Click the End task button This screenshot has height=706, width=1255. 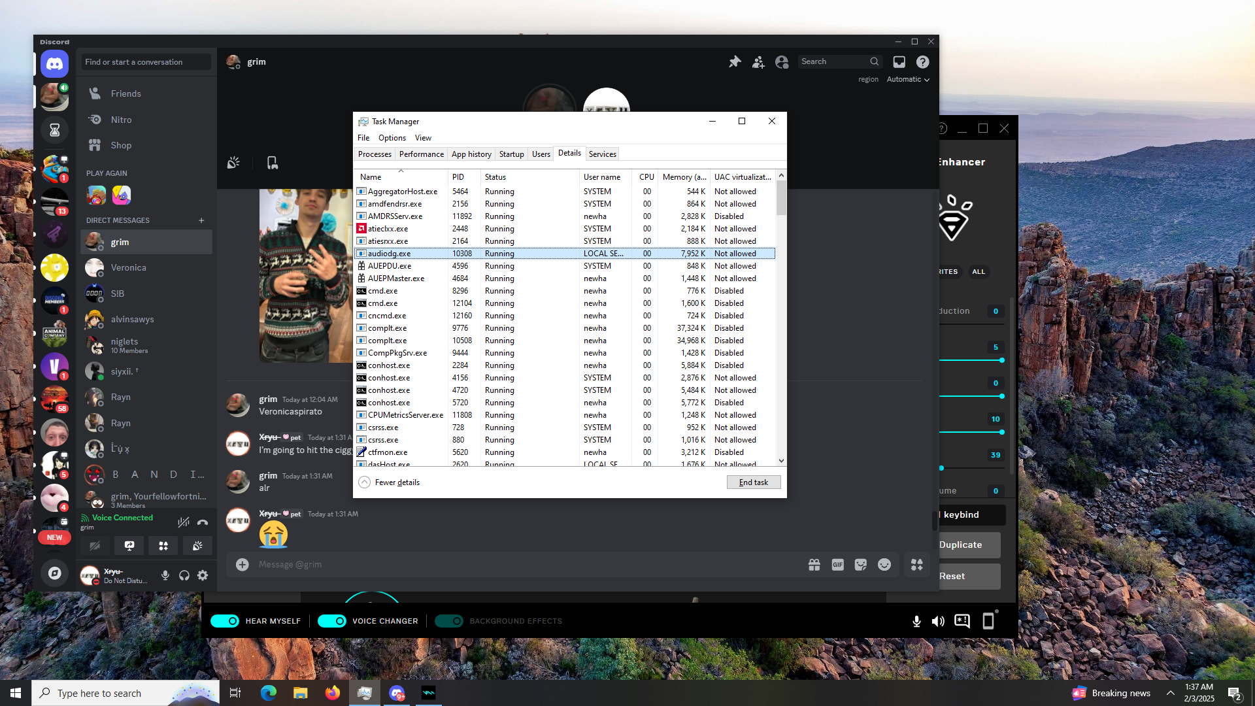coord(753,482)
